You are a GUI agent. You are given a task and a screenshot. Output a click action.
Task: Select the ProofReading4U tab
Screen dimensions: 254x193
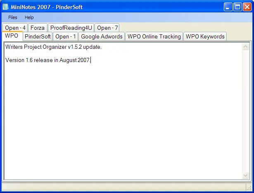point(71,28)
